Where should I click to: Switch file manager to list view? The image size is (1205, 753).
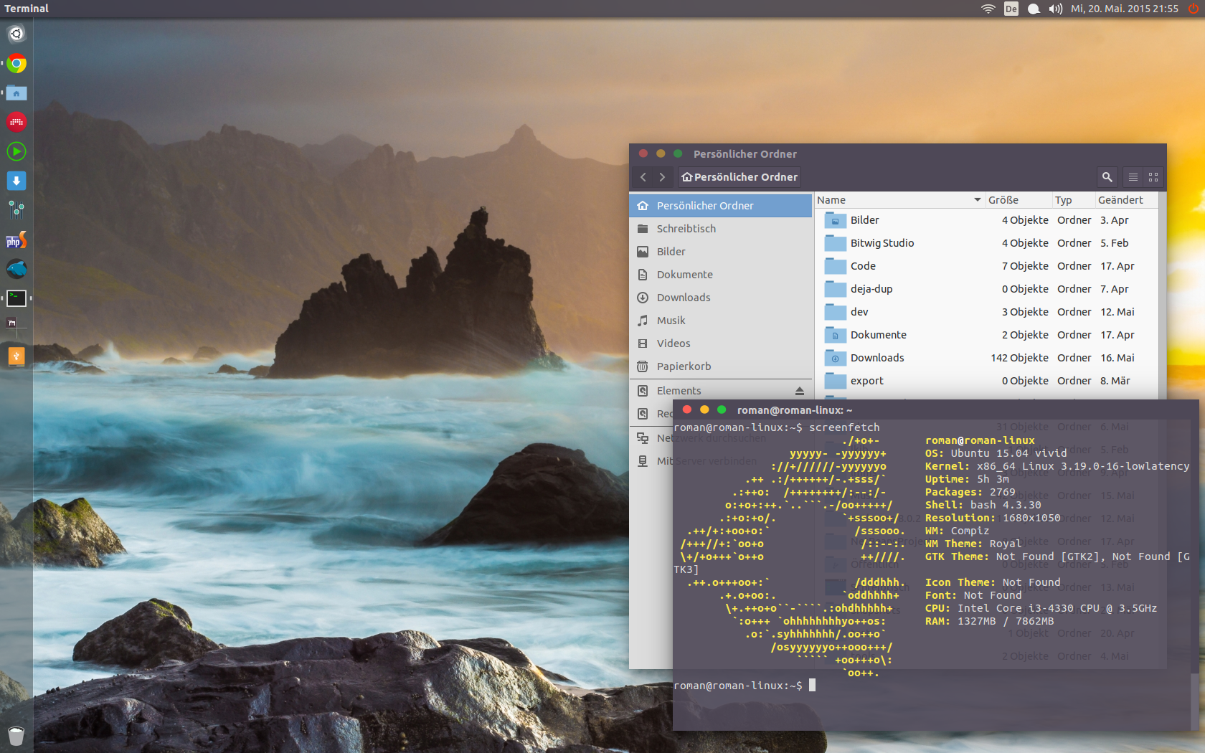point(1133,177)
